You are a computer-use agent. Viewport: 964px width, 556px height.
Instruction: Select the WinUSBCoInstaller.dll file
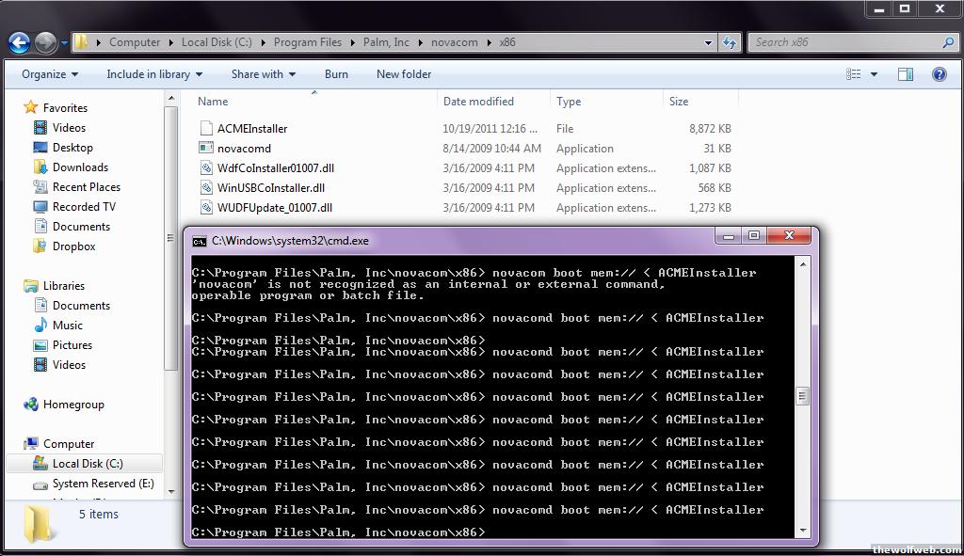(270, 188)
